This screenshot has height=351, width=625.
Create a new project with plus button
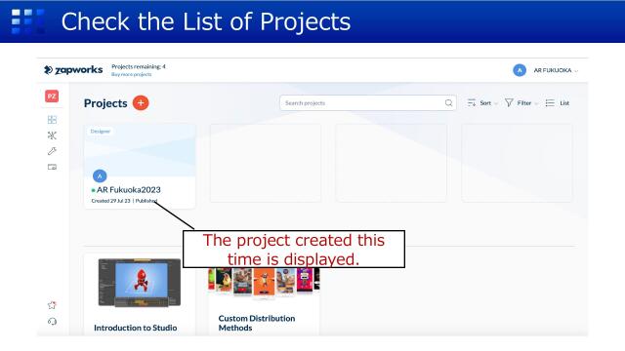point(141,103)
